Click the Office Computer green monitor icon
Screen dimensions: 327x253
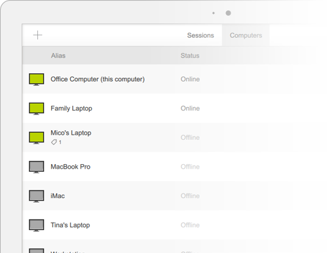point(37,79)
